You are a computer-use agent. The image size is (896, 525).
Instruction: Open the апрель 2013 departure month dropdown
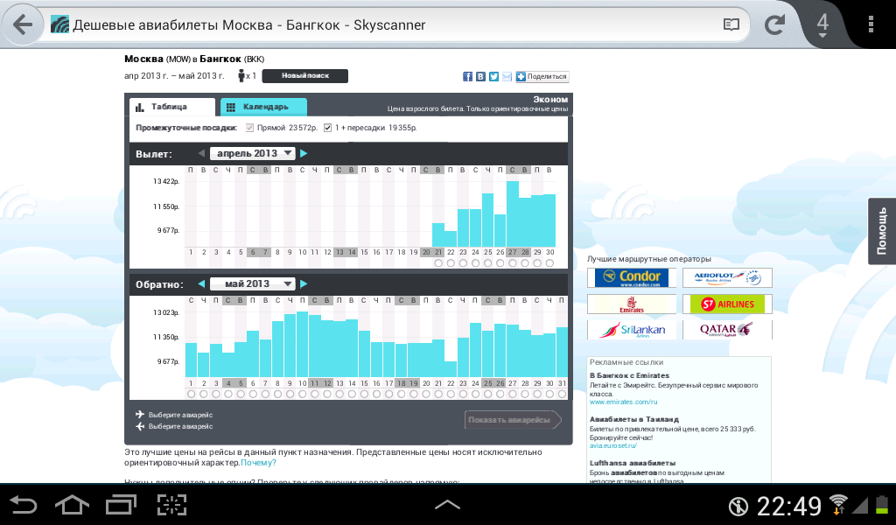point(253,153)
